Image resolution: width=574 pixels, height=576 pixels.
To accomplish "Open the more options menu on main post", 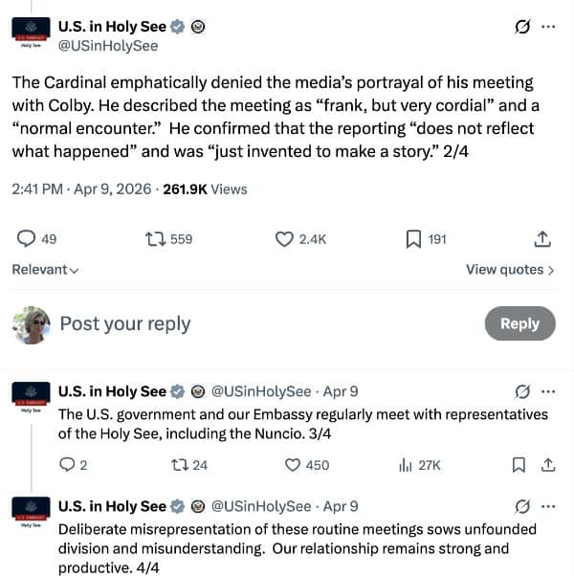I will point(548,27).
